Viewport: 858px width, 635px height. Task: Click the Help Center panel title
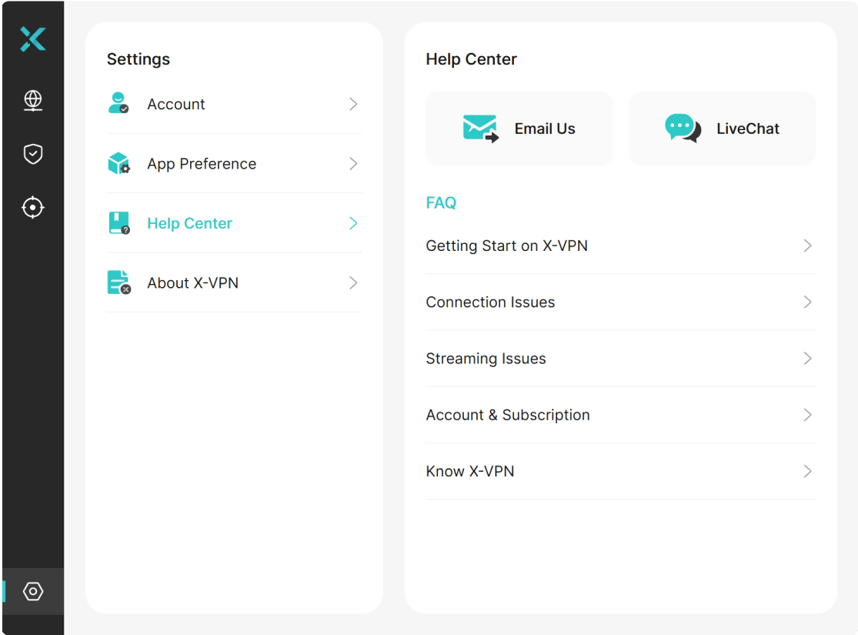[471, 59]
